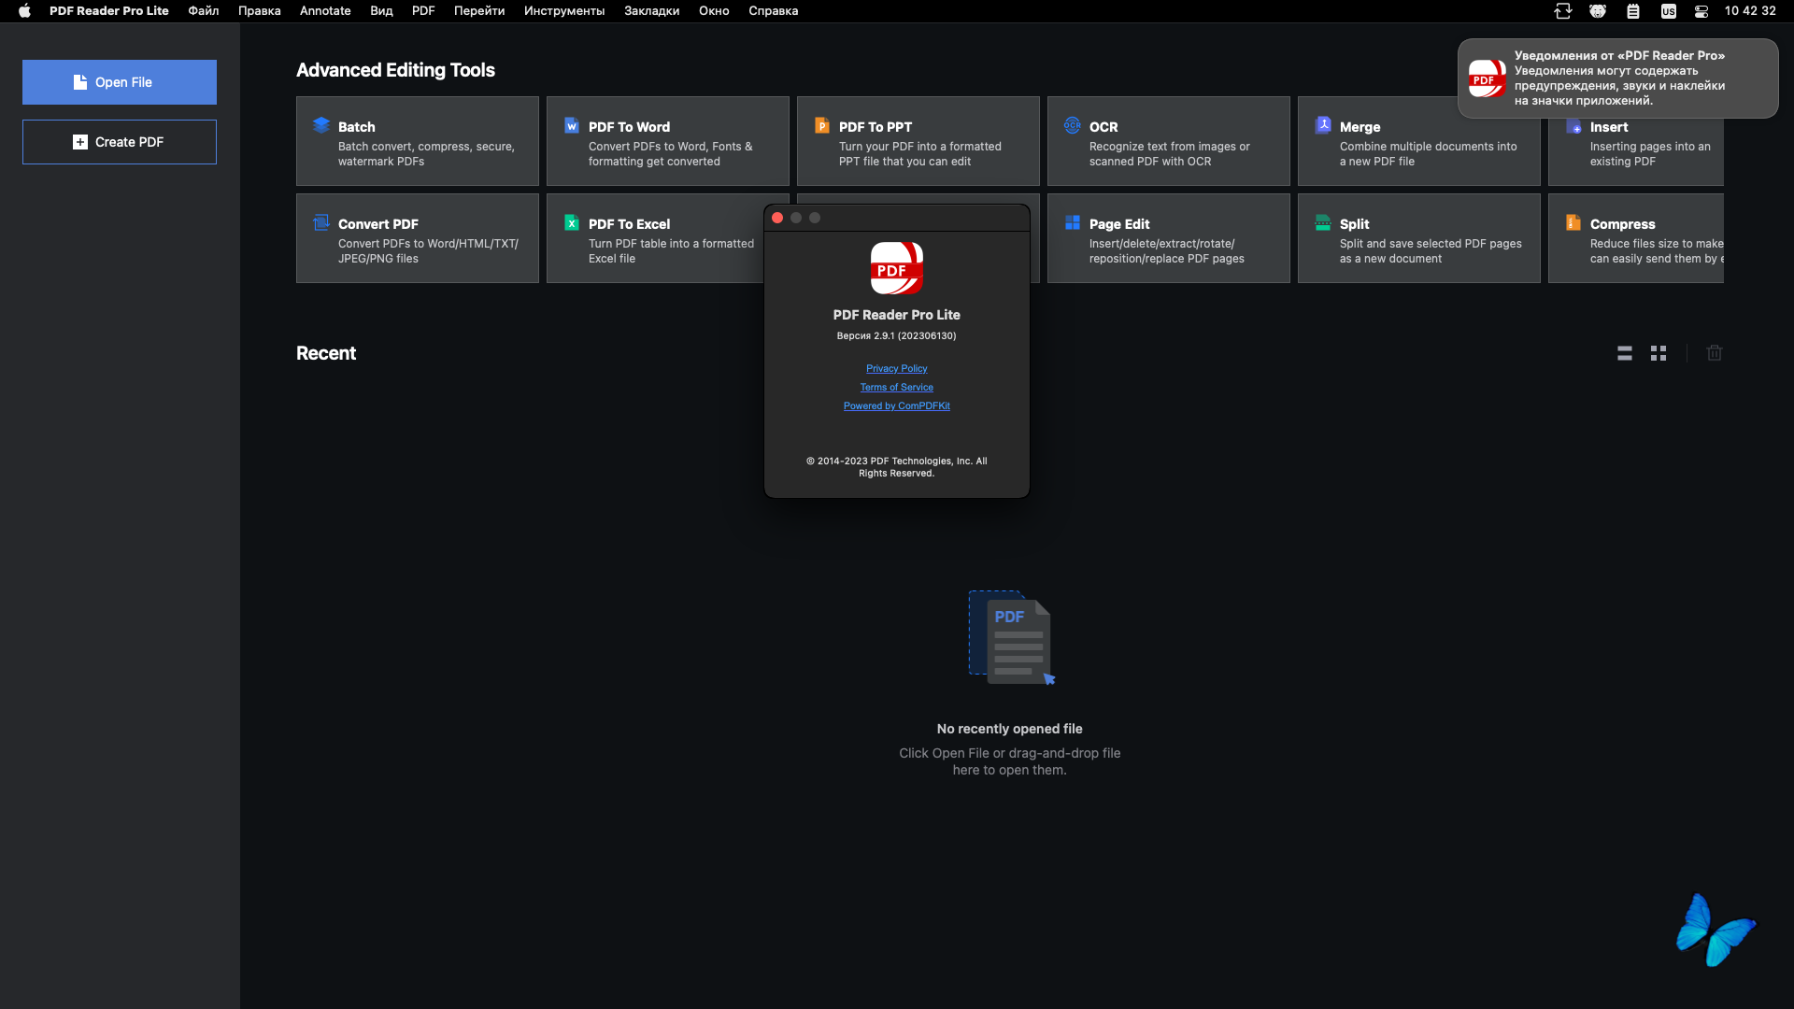The image size is (1794, 1009).
Task: Click the menu bar clock
Action: [1750, 11]
